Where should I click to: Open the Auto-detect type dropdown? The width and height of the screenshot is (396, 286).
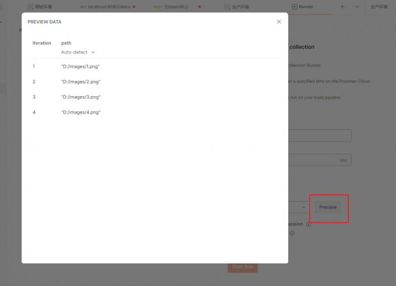[78, 52]
